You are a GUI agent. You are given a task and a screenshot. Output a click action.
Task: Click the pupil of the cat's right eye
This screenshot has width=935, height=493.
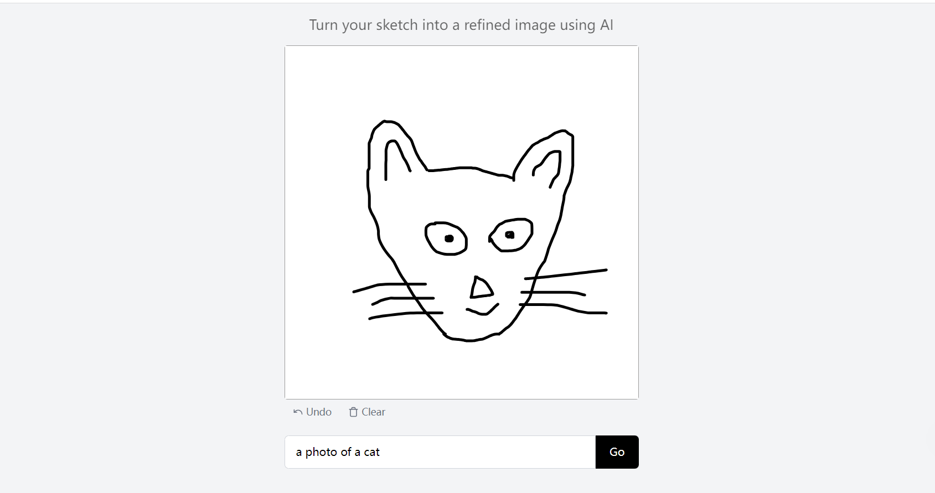pyautogui.click(x=510, y=235)
